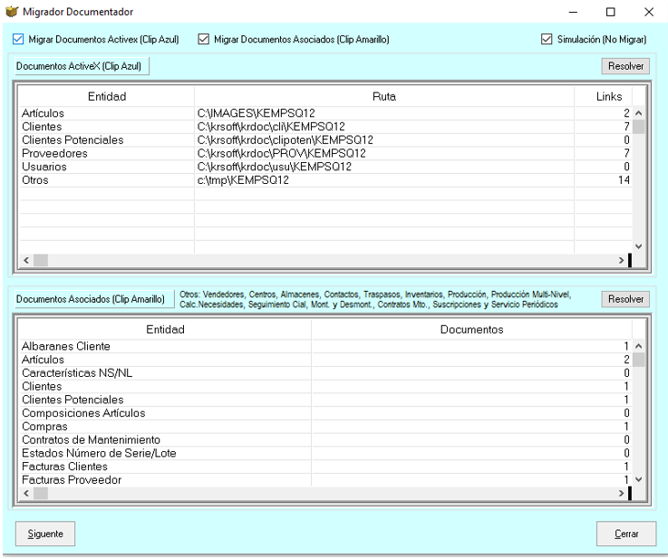Click the Migrador Documentador app icon
Screen dimensions: 668x559
tap(12, 12)
